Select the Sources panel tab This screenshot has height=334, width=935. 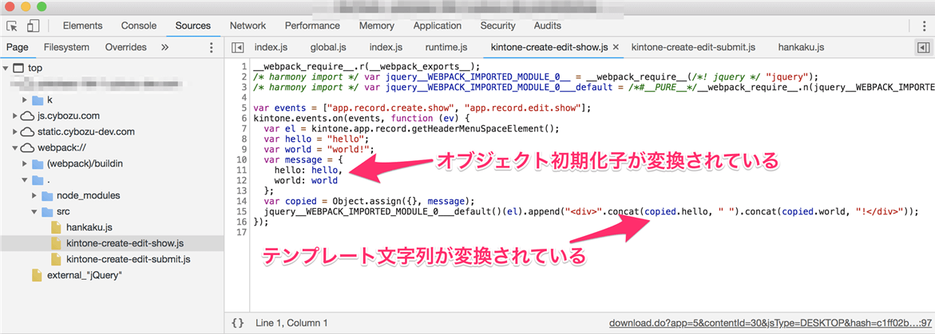[x=192, y=26]
